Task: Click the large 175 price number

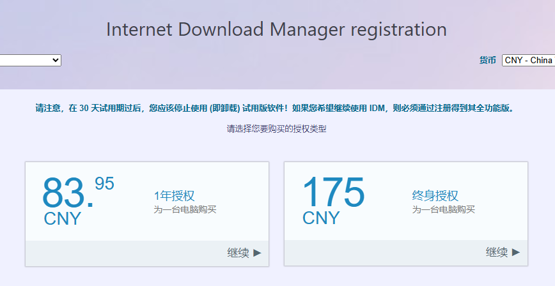Action: point(332,193)
